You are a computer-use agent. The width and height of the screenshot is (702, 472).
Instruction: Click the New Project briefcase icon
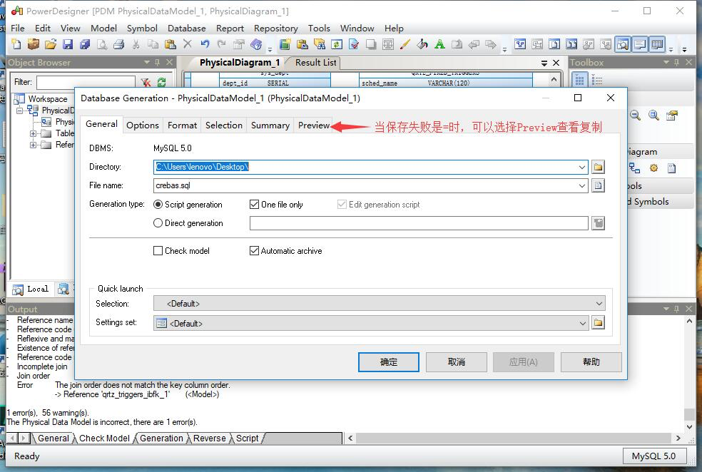coord(33,44)
